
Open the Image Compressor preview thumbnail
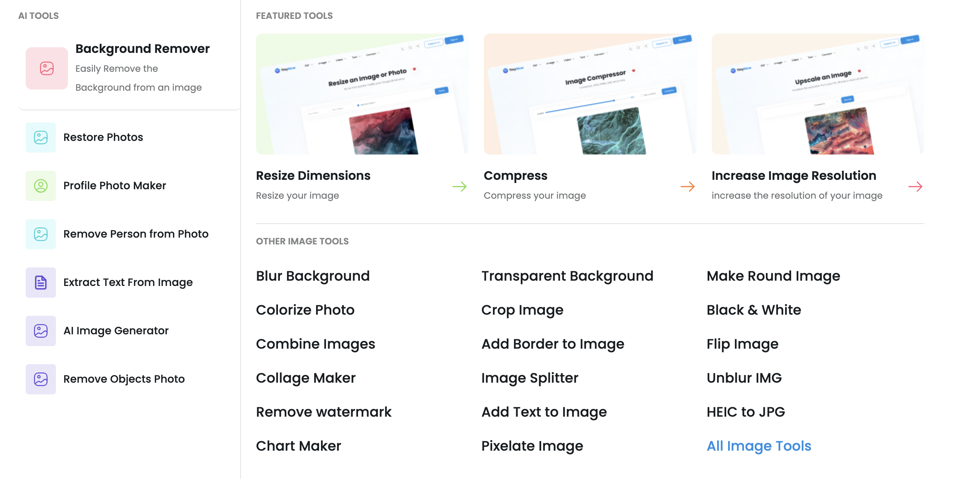(x=590, y=94)
